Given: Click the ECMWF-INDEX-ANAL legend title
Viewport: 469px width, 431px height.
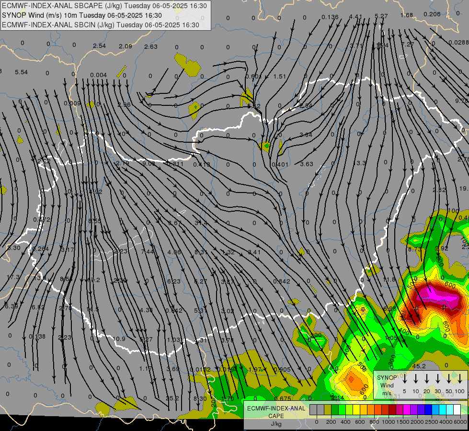Looking at the screenshot, I should coord(276,408).
